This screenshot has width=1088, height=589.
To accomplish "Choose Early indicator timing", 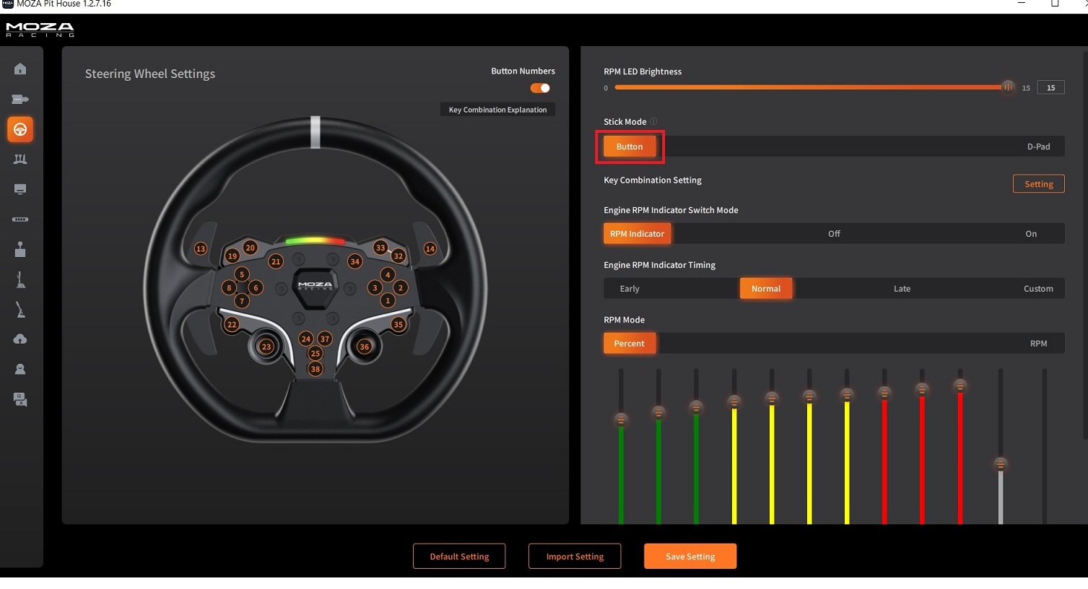I will click(630, 289).
